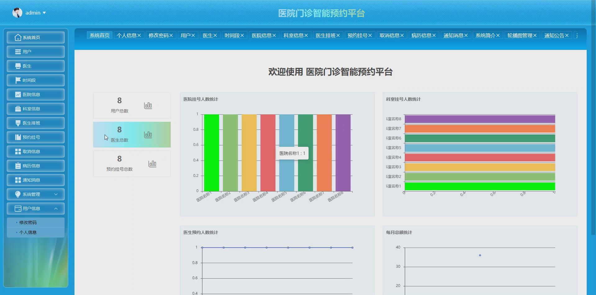
Task: Click the 预约挂号总数 statistic label
Action: click(120, 169)
